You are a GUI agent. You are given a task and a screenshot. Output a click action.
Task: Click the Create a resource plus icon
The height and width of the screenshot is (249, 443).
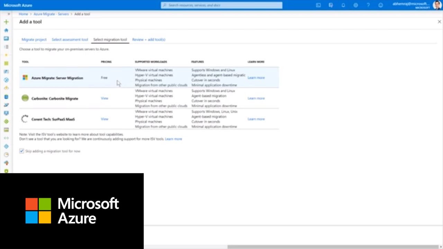point(6,22)
